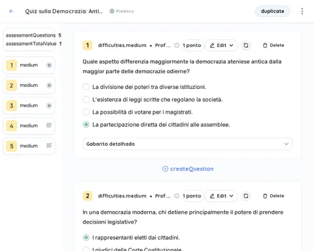Click difficulties.medium label on question 1
The width and height of the screenshot is (314, 251).
tap(122, 45)
